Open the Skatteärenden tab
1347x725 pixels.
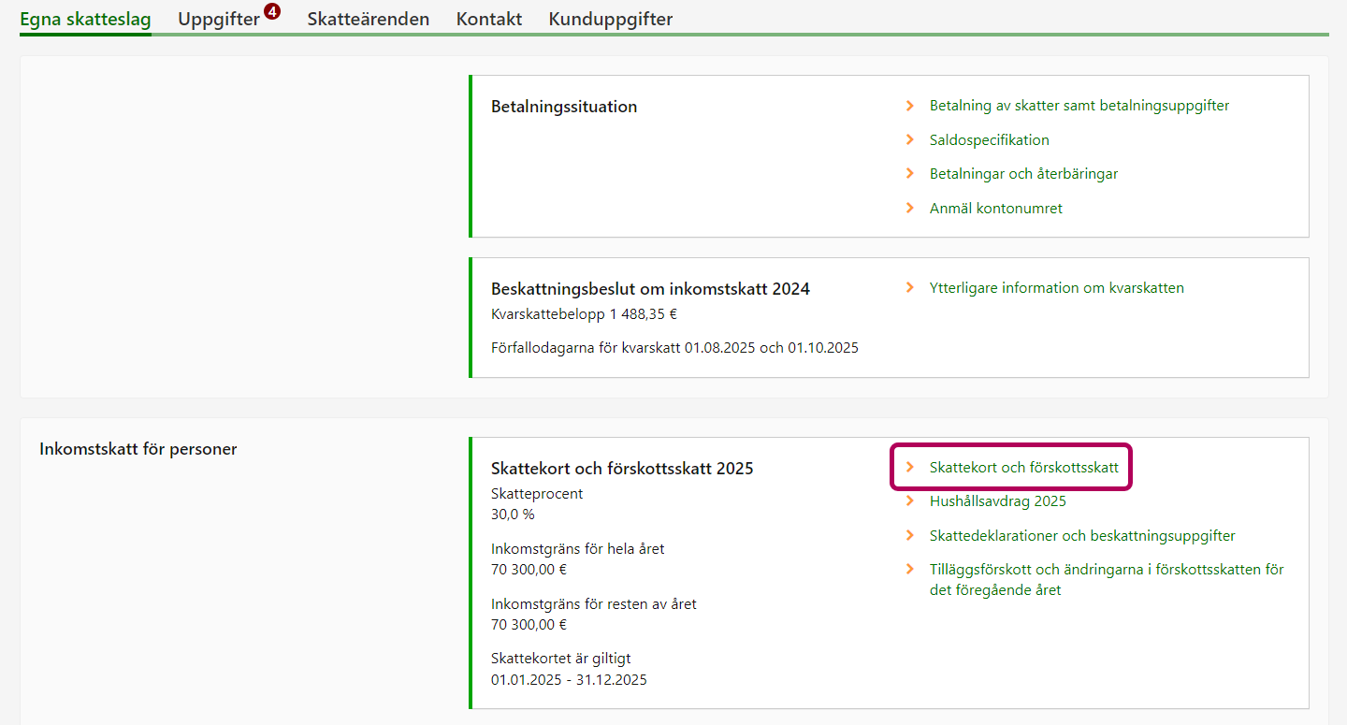(x=368, y=19)
